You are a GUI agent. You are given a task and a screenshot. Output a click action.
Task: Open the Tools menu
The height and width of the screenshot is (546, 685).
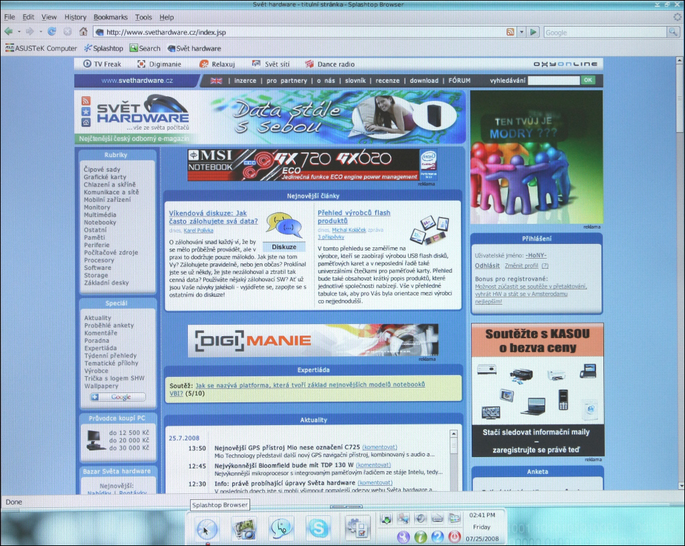pos(143,17)
